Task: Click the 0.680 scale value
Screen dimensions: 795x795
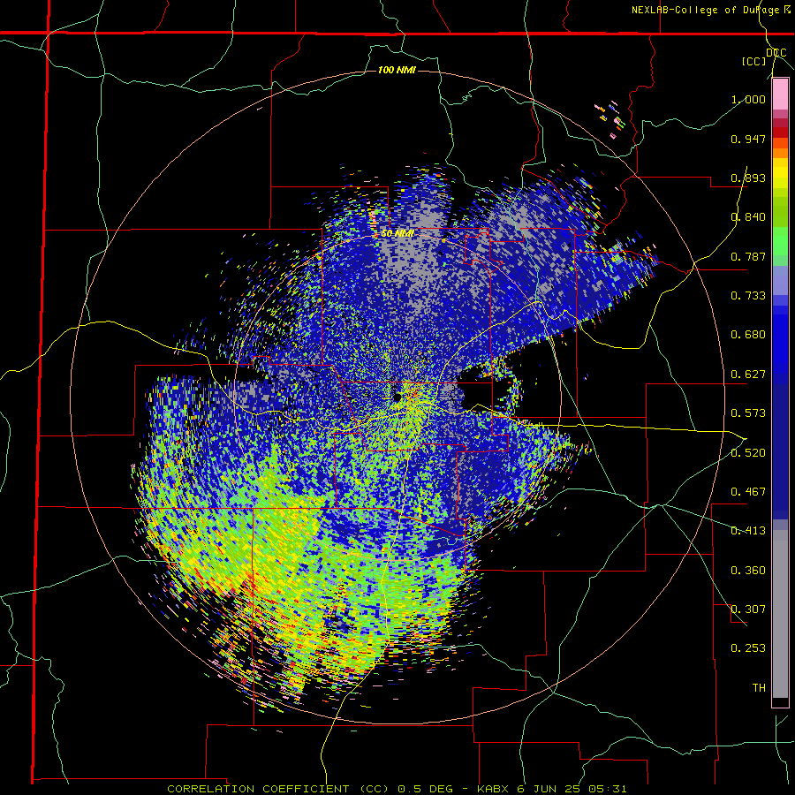Action: pos(748,335)
